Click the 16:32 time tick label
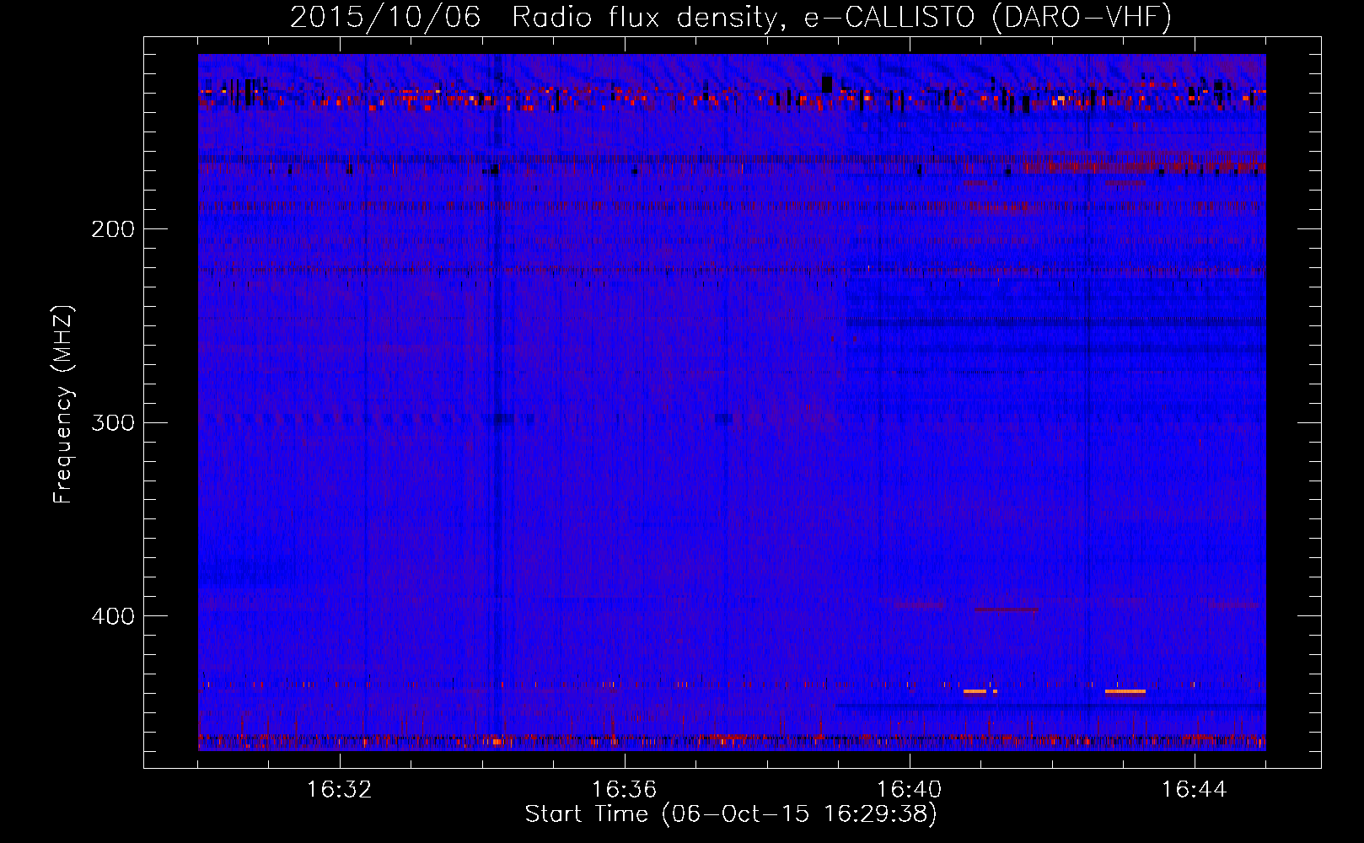1364x843 pixels. point(339,790)
